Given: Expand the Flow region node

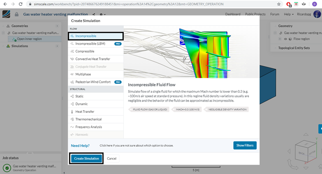Looking at the screenshot, I should click(x=280, y=39).
